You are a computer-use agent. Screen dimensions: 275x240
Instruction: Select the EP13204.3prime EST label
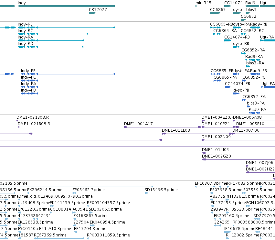click(x=90, y=229)
